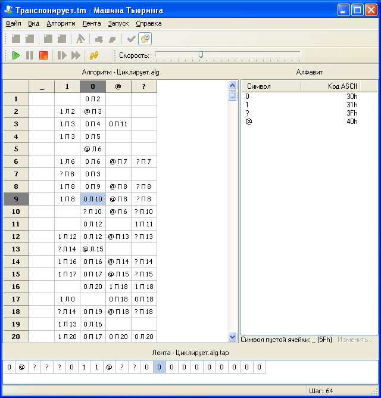The height and width of the screenshot is (398, 381).
Task: Open the Вид menu
Action: [x=33, y=24]
